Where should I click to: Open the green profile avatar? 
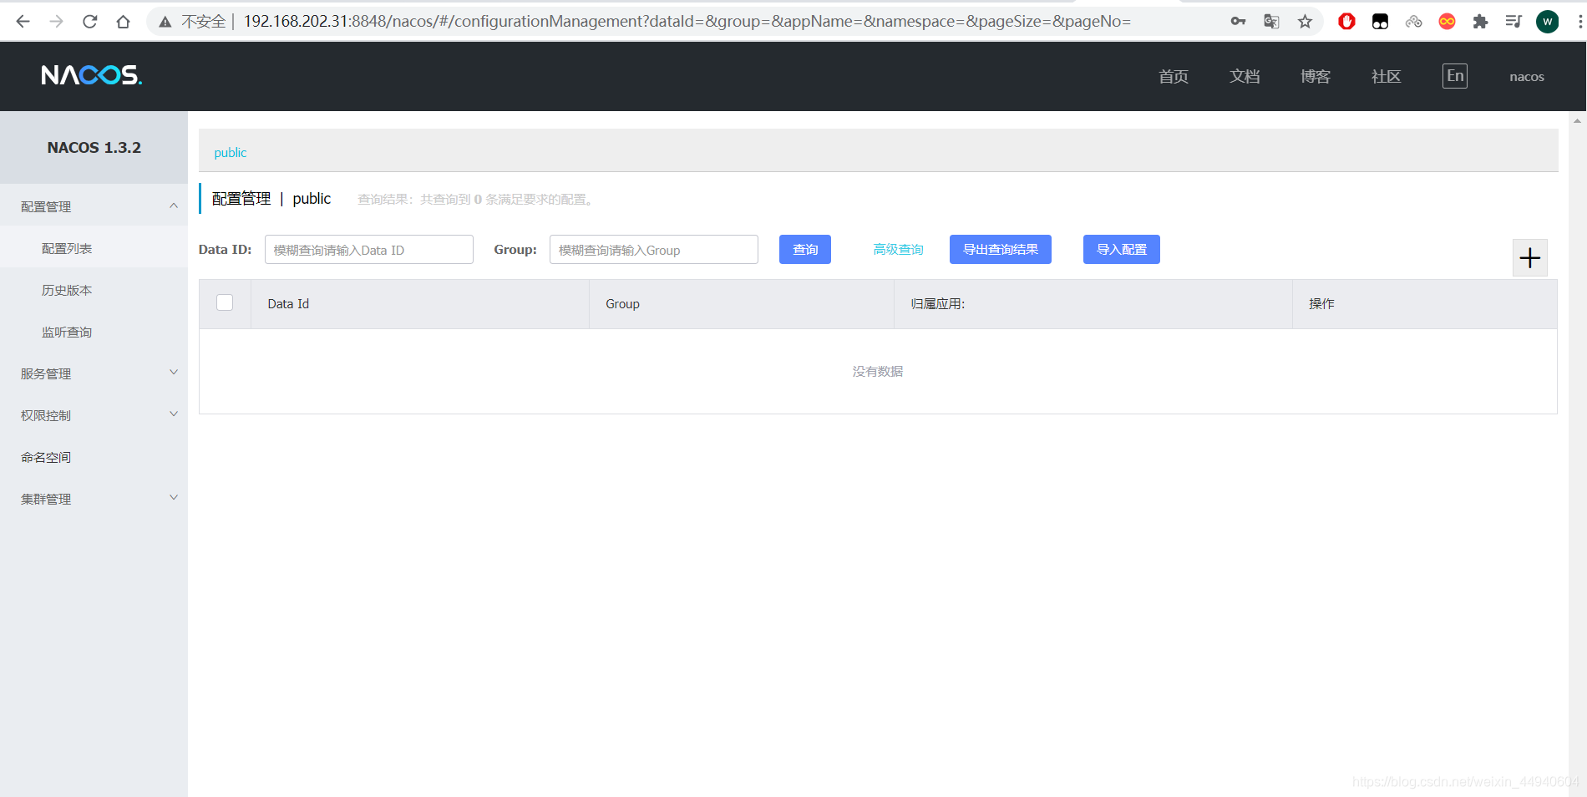click(1547, 22)
